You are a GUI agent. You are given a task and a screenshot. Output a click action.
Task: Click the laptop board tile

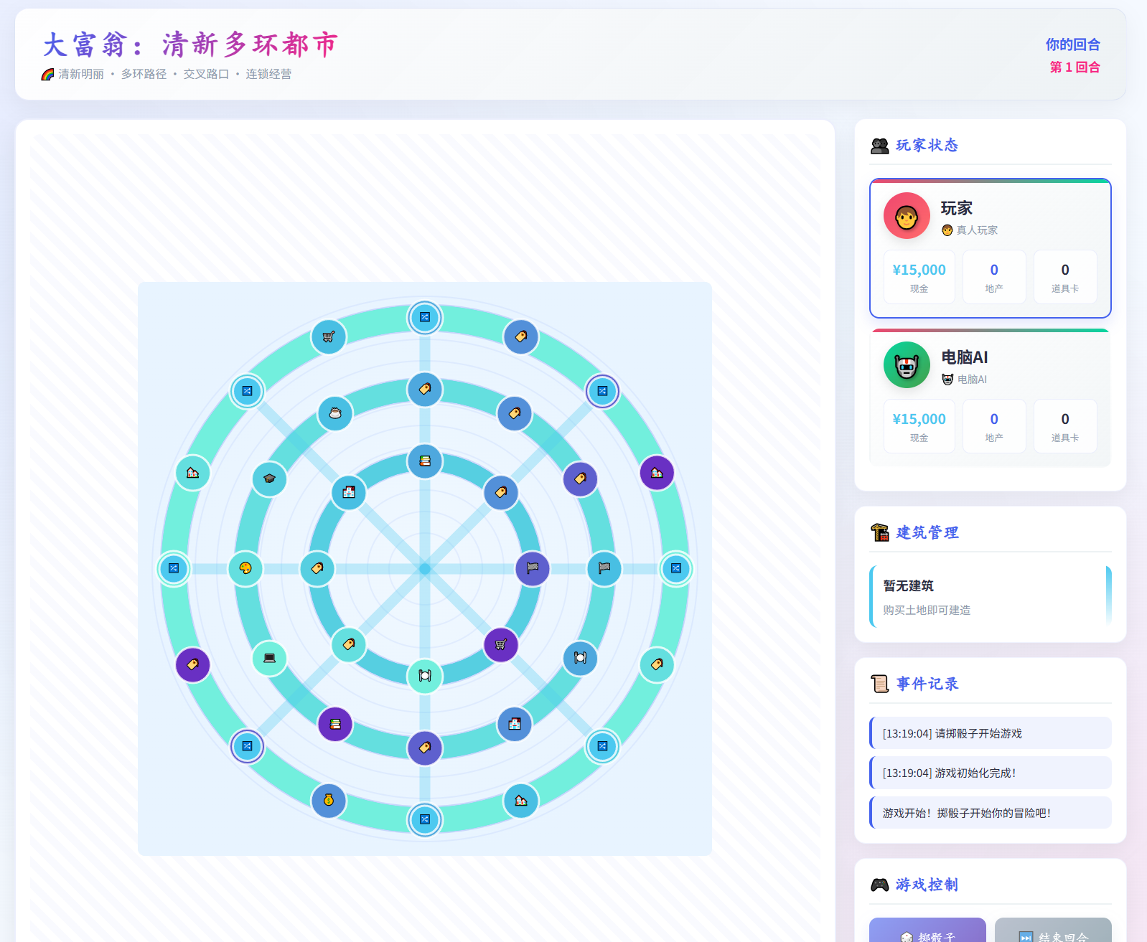pos(269,658)
